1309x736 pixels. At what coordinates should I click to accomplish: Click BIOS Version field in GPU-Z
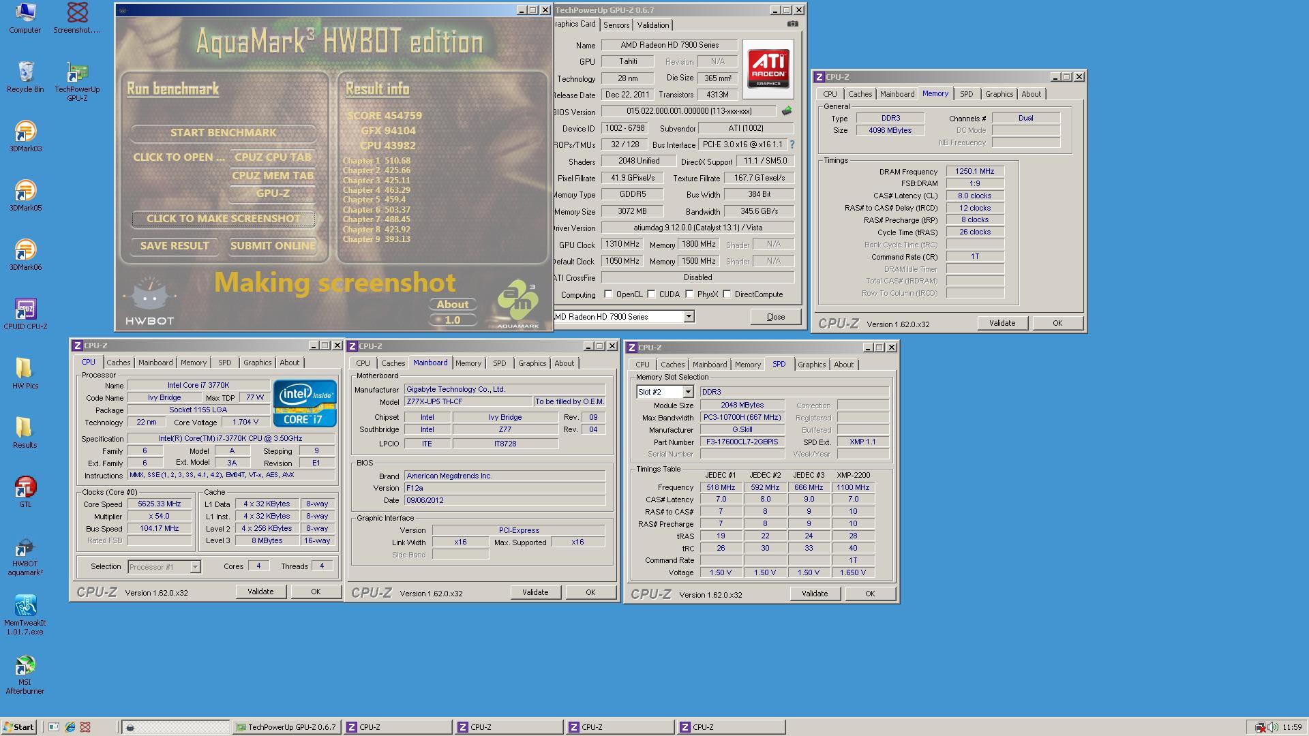pyautogui.click(x=689, y=111)
